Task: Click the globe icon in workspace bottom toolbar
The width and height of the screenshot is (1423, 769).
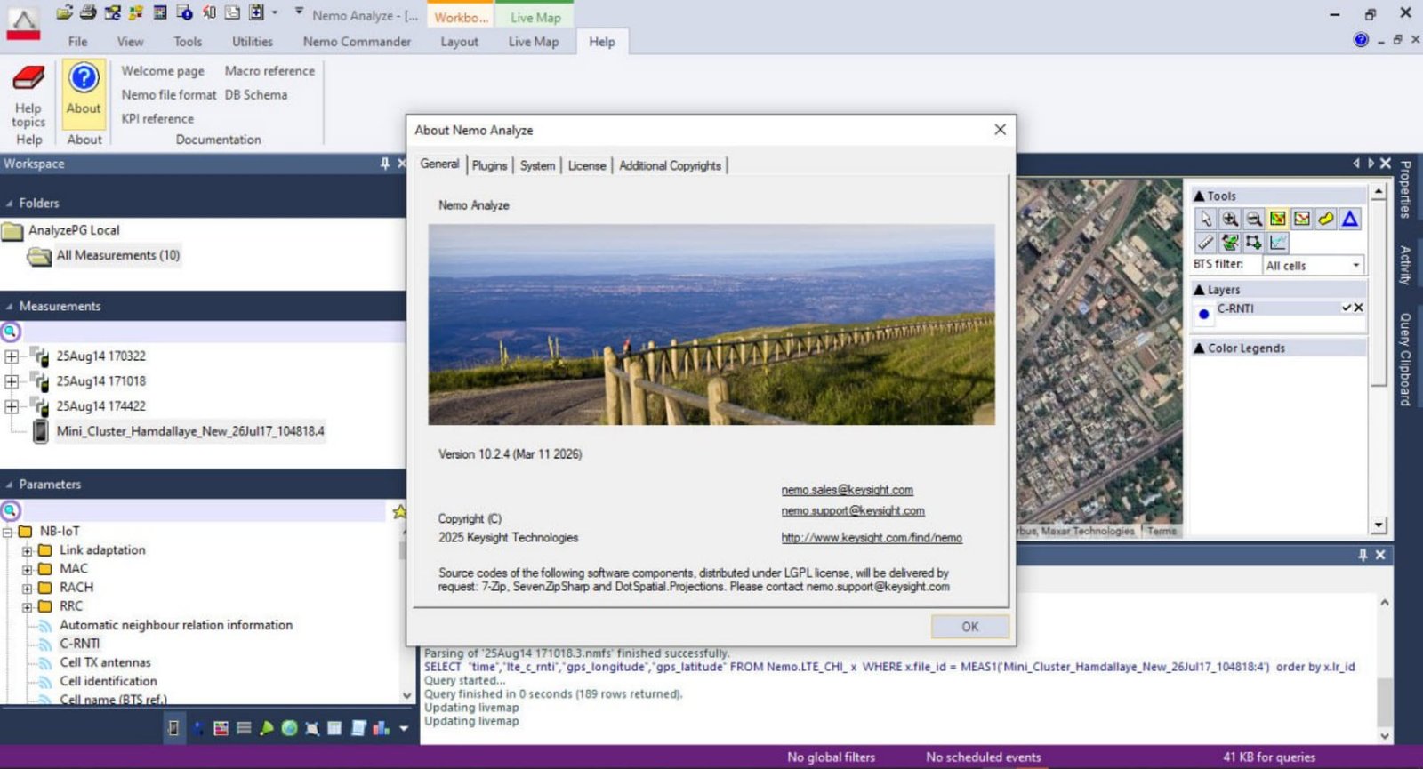Action: point(289,728)
